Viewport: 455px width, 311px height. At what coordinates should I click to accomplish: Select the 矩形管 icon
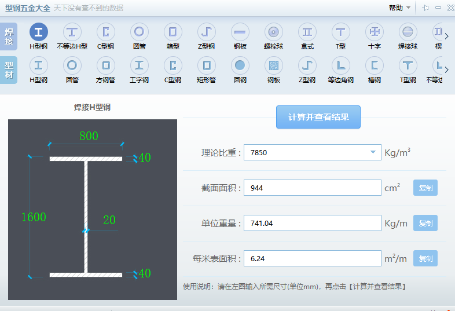tap(206, 65)
